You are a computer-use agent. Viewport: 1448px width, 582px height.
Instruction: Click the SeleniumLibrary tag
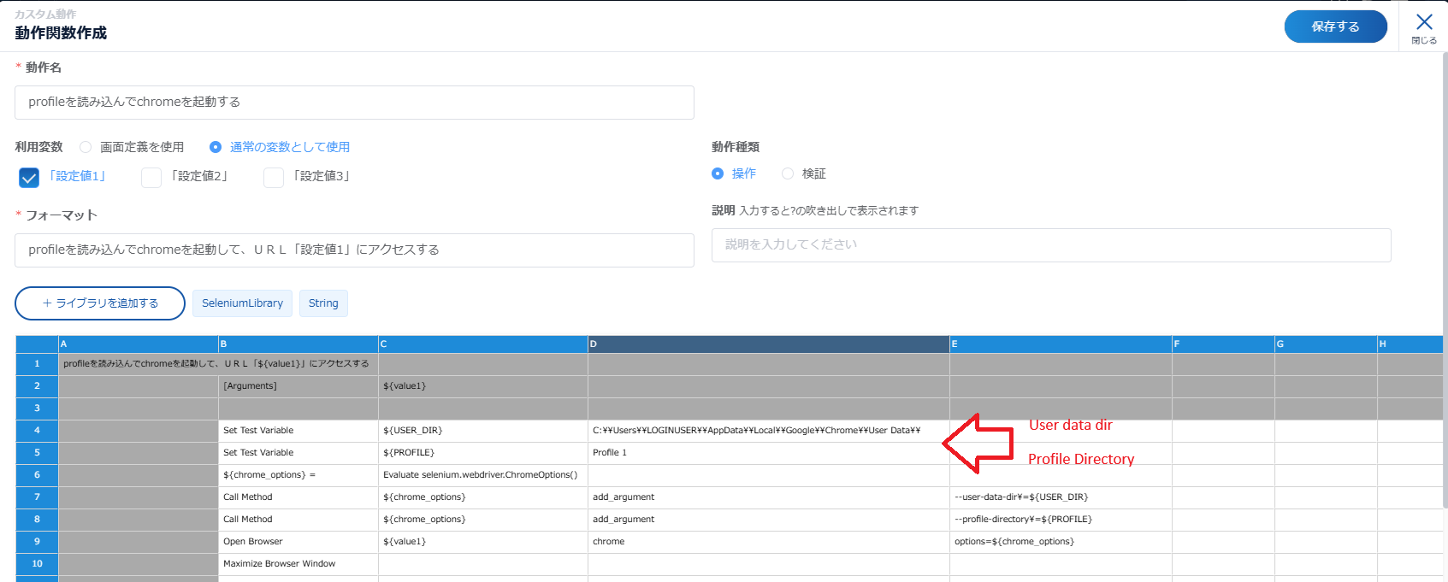click(242, 303)
